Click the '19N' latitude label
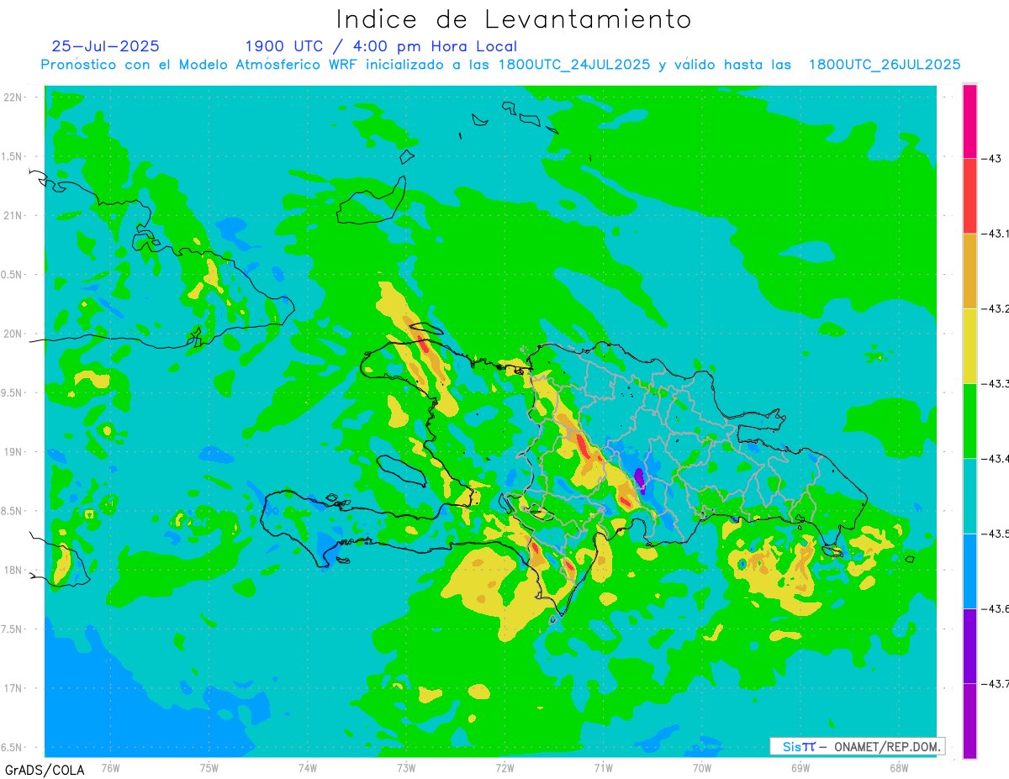 [14, 452]
